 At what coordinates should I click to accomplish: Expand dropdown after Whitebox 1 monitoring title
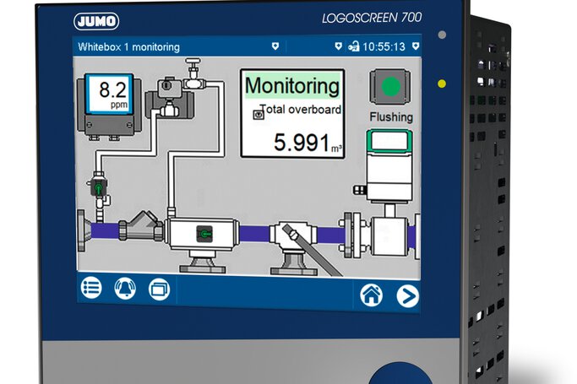275,46
